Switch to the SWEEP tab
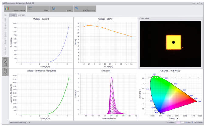Screen dimensions: 205x126 coord(13,15)
